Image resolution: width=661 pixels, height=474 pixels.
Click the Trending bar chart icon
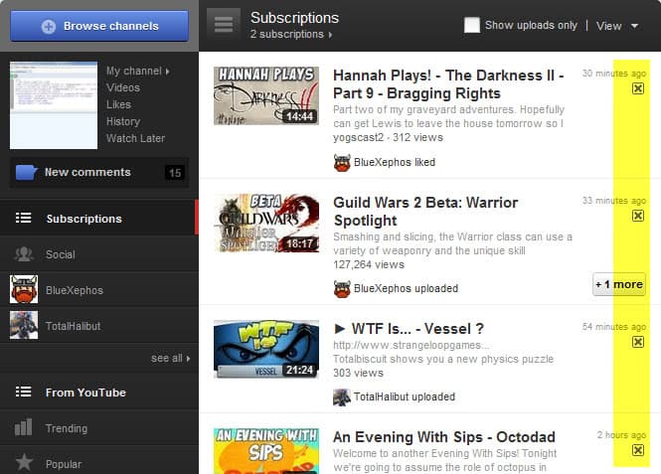[x=23, y=427]
